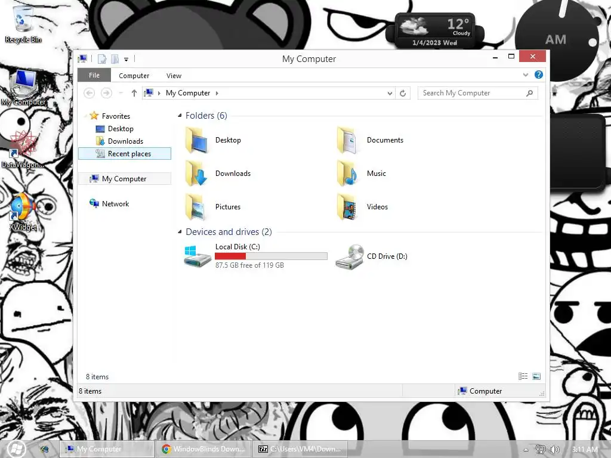Click the Back navigation arrow
The image size is (611, 458).
click(90, 93)
